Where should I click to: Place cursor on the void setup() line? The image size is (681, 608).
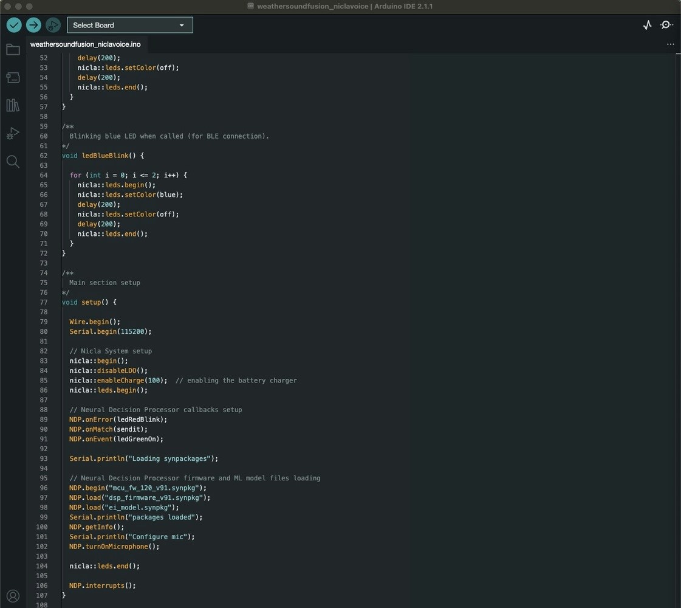tap(89, 302)
